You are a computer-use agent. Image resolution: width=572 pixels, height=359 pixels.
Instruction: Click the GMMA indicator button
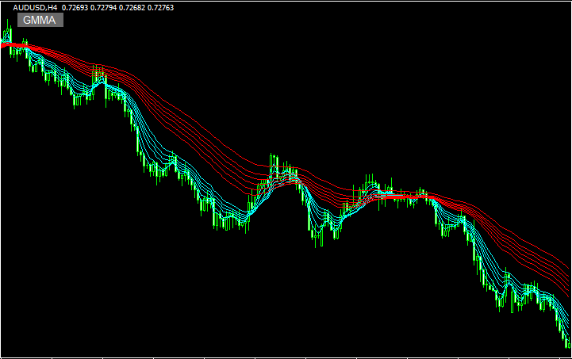pos(40,20)
